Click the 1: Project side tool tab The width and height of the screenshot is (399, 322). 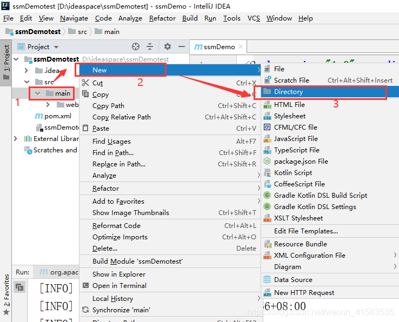(6, 62)
